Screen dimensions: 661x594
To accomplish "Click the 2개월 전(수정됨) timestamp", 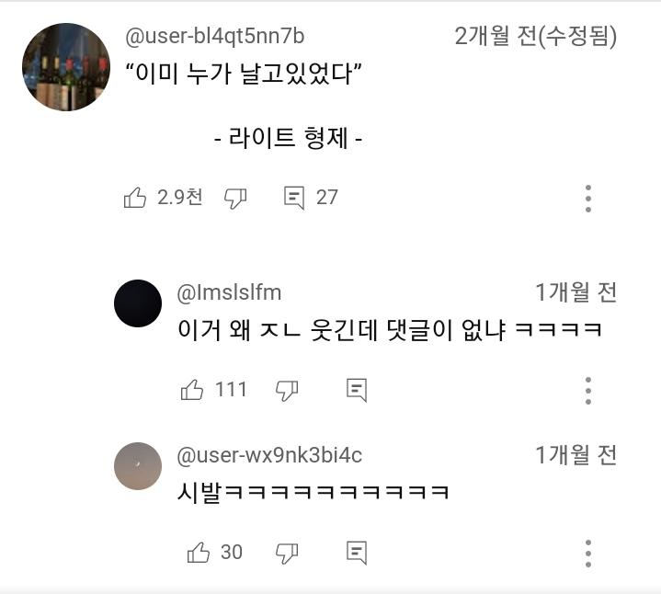I will [x=535, y=37].
